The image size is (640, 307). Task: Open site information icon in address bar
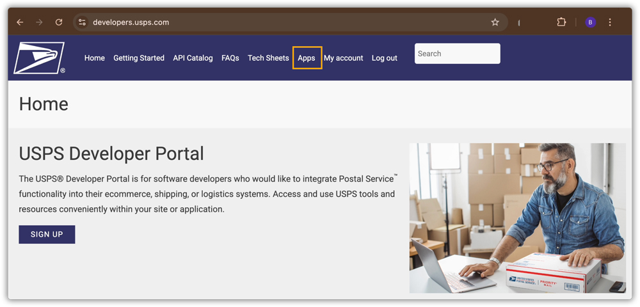[82, 22]
